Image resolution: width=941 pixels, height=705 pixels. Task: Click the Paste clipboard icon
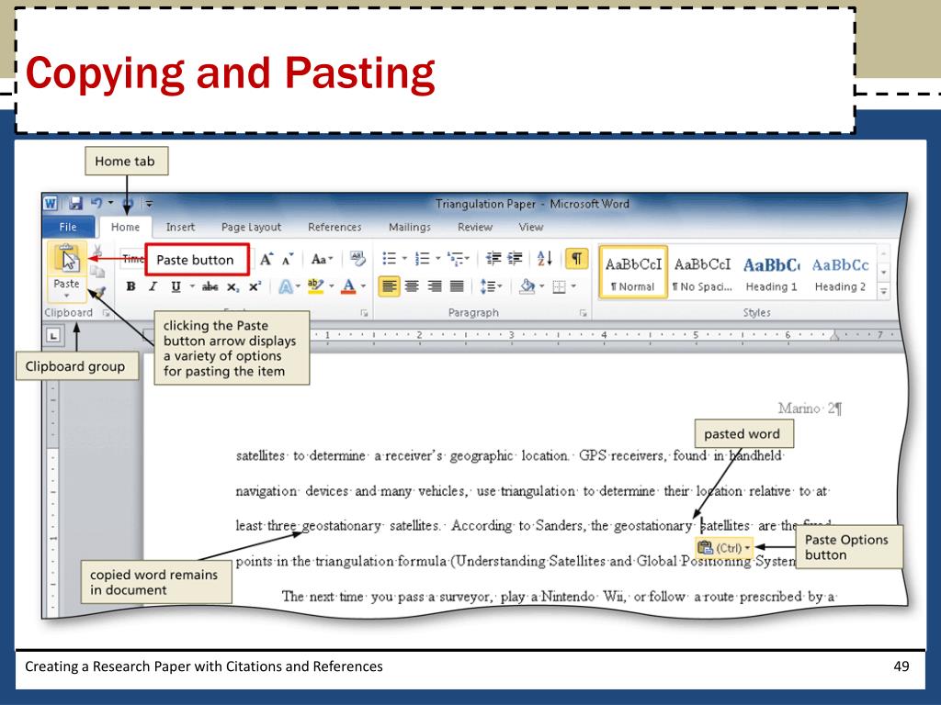(x=66, y=258)
